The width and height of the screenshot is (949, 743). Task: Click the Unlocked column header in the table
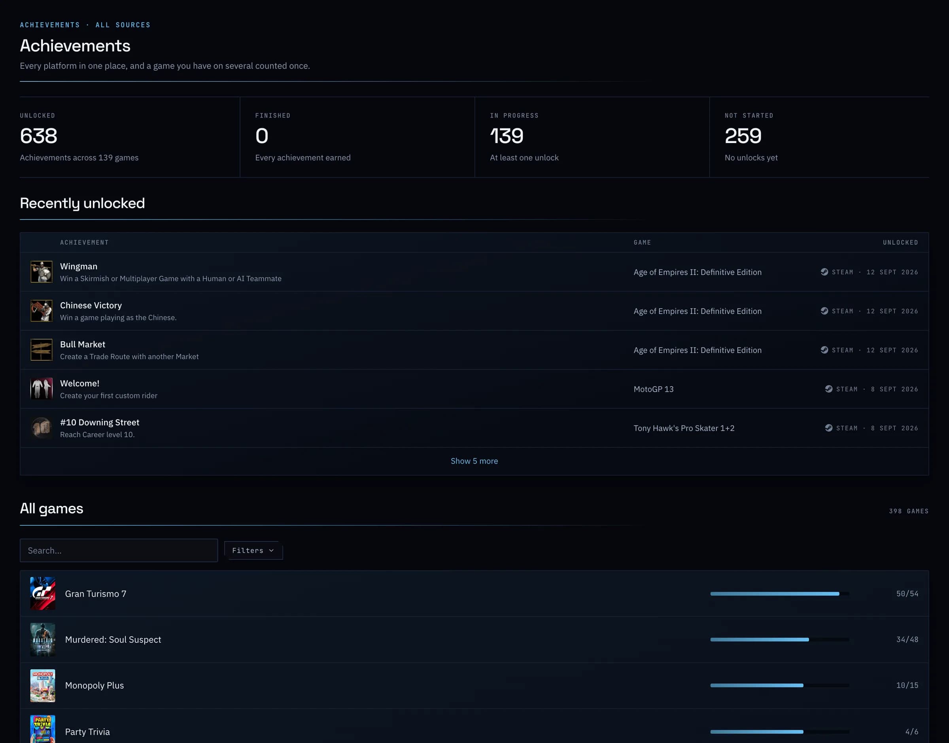coord(900,242)
